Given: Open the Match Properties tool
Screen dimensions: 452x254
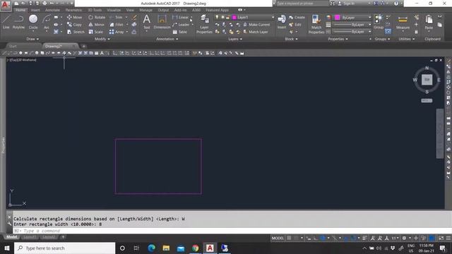Looking at the screenshot, I should (316, 24).
